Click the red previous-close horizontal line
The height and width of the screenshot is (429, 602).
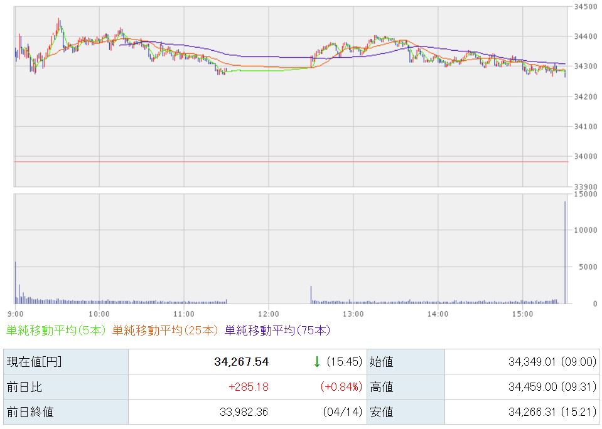[x=291, y=162]
